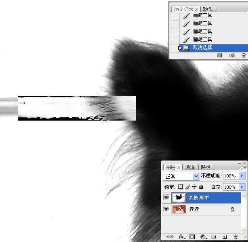Open the 填充 slider arrow

(242, 187)
